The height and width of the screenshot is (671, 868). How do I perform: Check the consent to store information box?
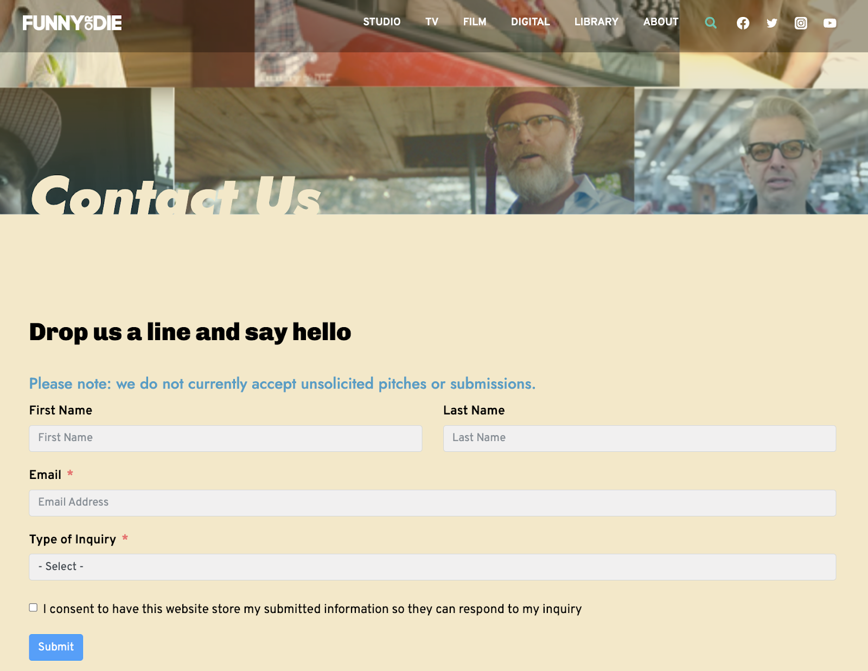click(x=33, y=608)
